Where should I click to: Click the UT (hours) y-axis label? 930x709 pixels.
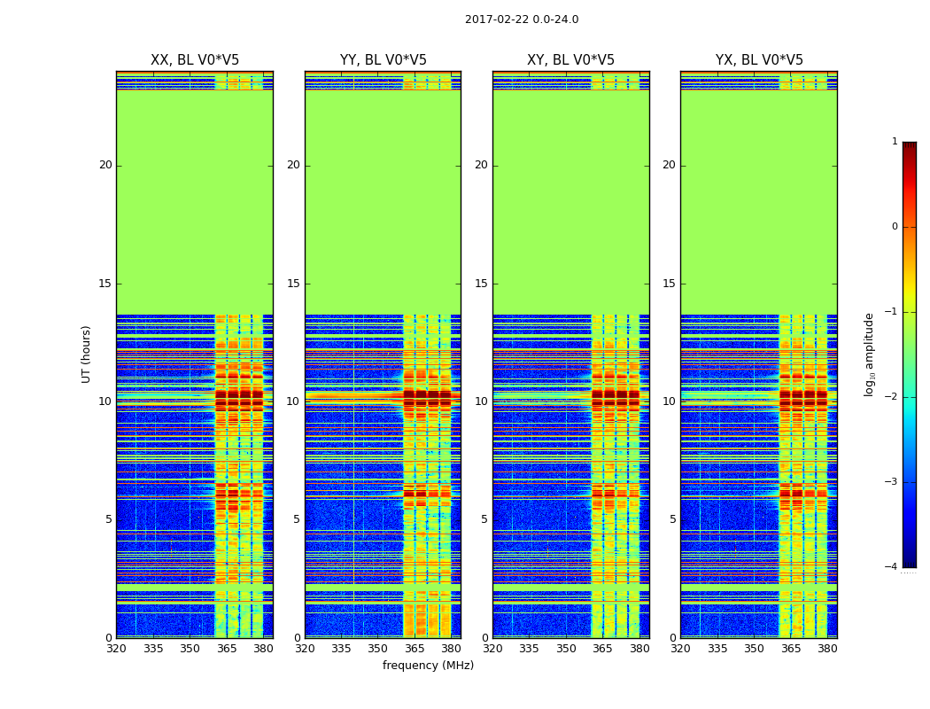coord(87,354)
